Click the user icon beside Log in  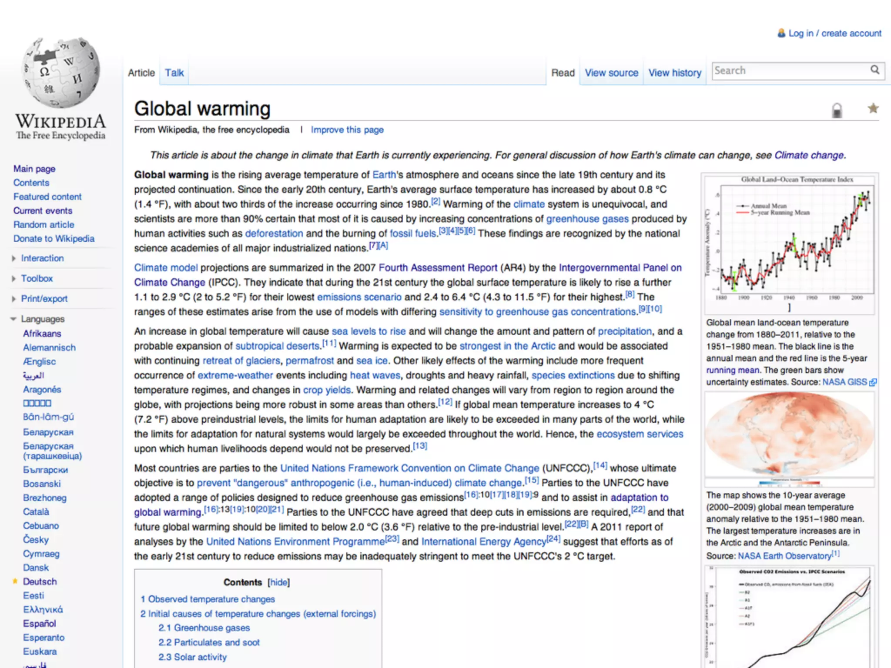point(781,33)
